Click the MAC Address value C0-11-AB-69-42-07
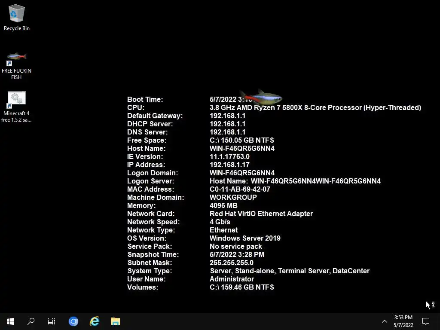The width and height of the screenshot is (440, 330). [240, 189]
